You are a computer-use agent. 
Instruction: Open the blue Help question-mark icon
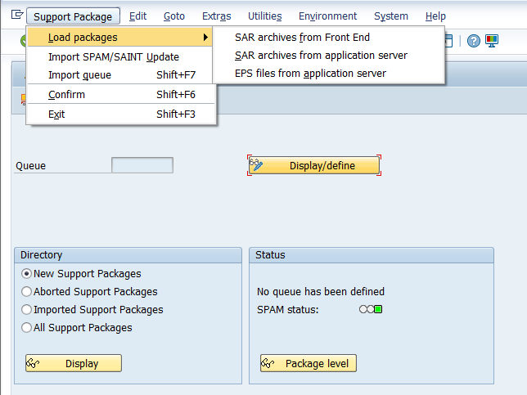[474, 41]
